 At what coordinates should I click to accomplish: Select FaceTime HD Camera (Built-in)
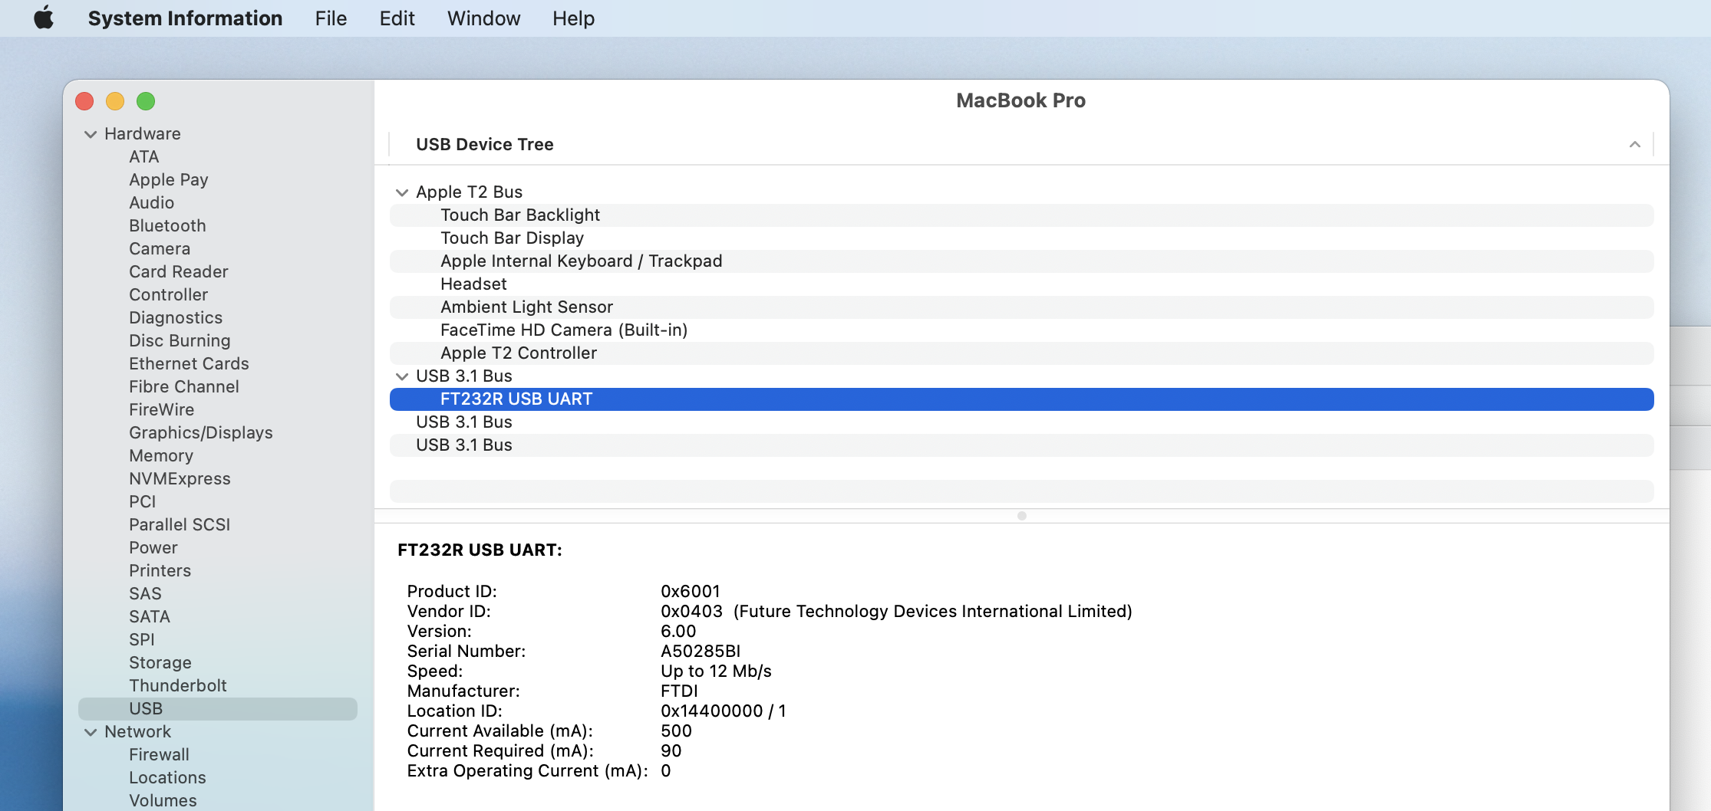(x=1021, y=330)
